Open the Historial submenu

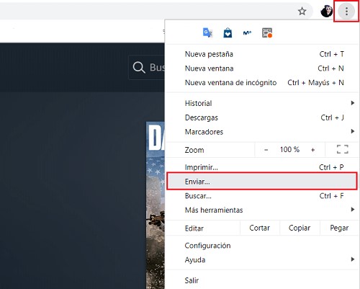coord(262,103)
